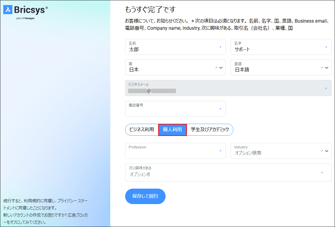Click the 'part of Hexagon' tagline
Screen dimensions: 335x227
[x=26, y=18]
